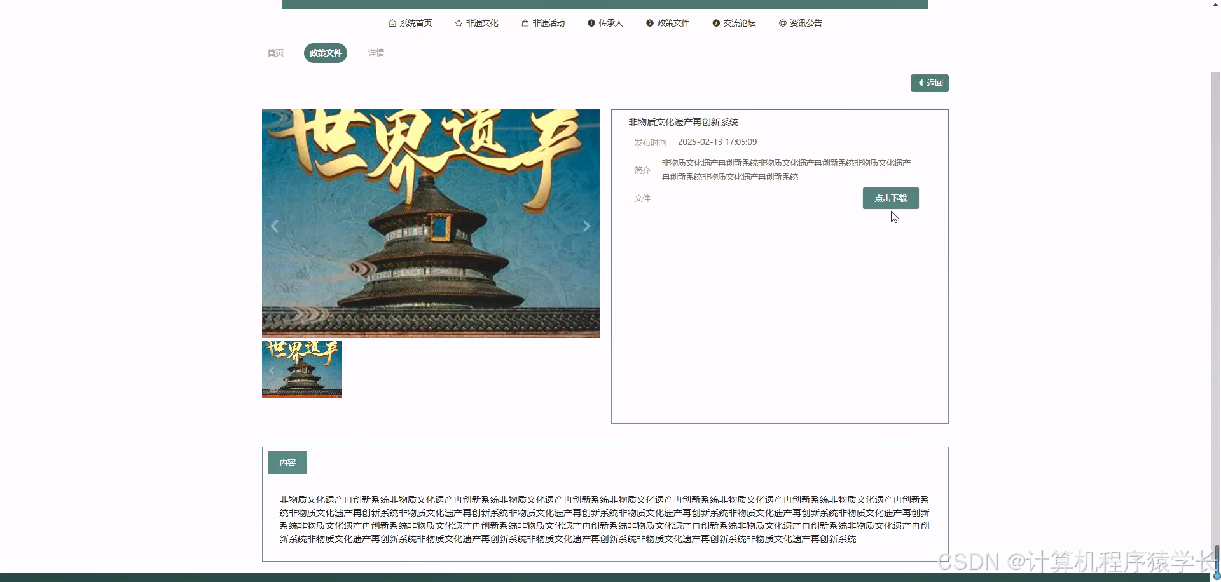
Task: Click the back arrow inside 返回 button
Action: [921, 83]
